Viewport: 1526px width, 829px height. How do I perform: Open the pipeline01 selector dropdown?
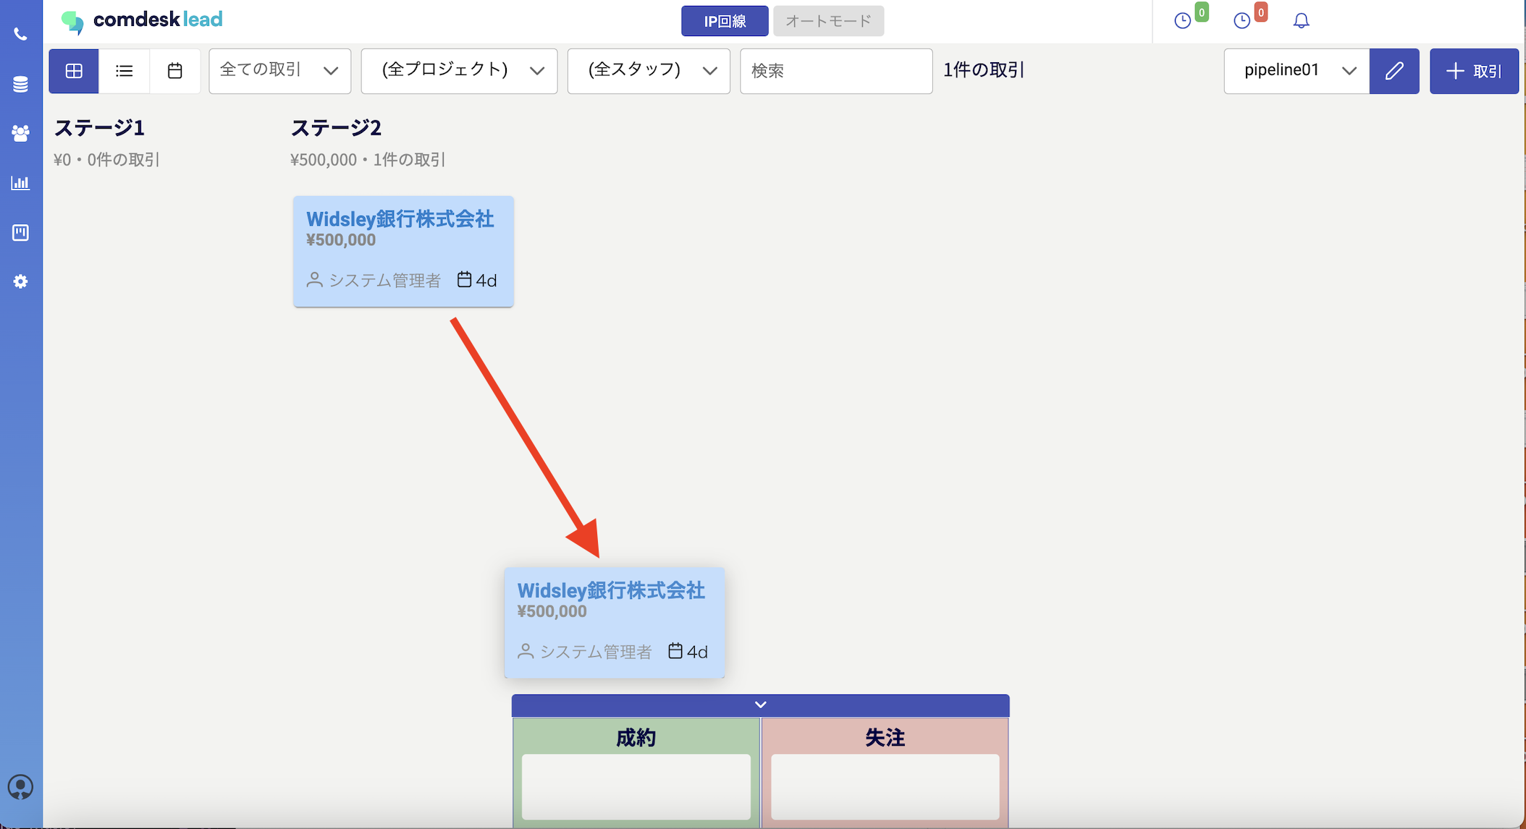(1297, 71)
